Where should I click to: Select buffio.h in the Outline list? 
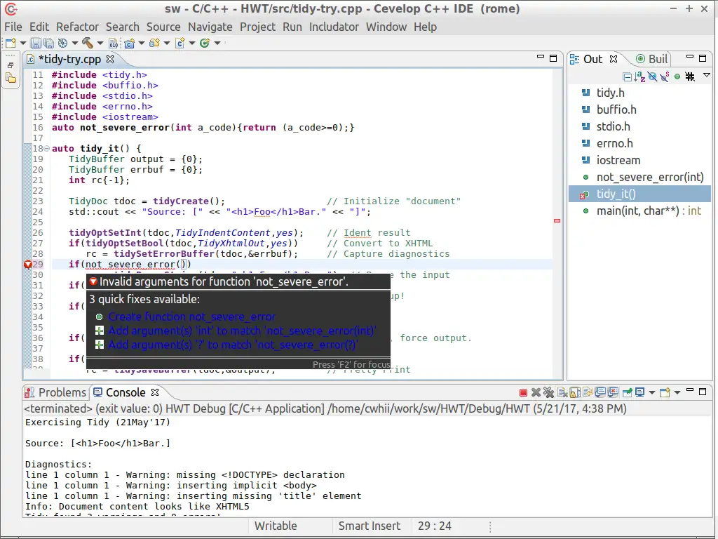click(x=639, y=109)
